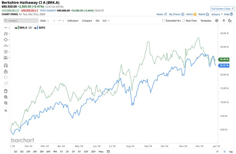The image size is (236, 154).
Task: Add to watchlist with the Watch star
Action: (x=207, y=14)
